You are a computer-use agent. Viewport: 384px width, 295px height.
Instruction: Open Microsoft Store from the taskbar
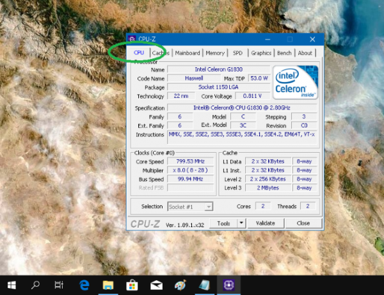pos(132,285)
